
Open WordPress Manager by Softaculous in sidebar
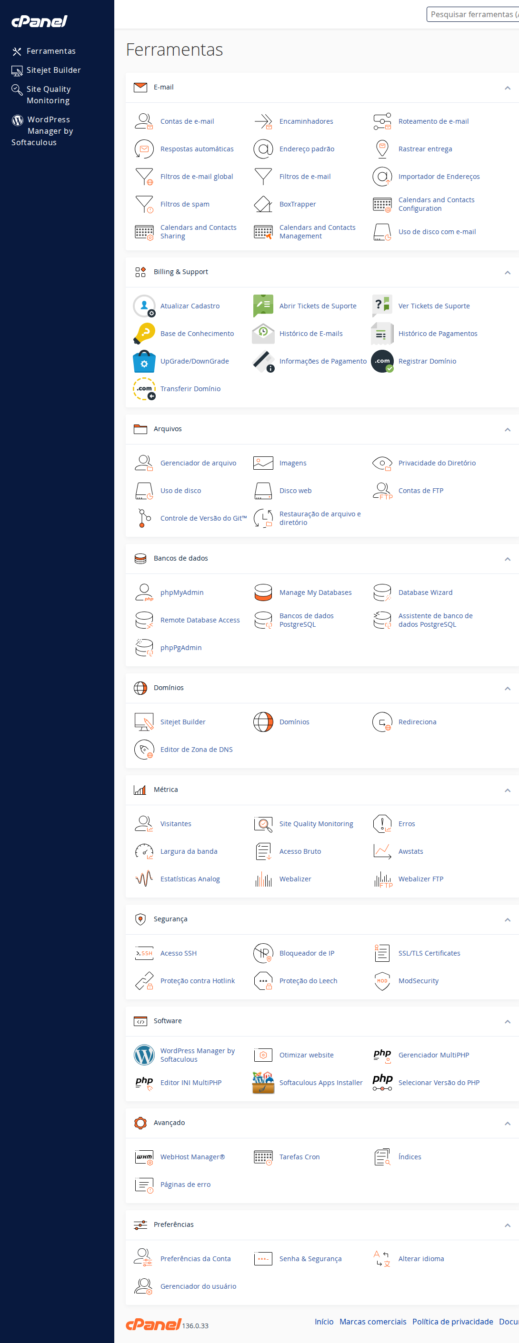point(42,131)
